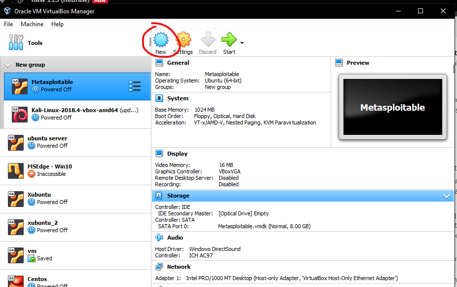The image size is (457, 287).
Task: Click the Metasploitable machine menu list icon
Action: [134, 86]
